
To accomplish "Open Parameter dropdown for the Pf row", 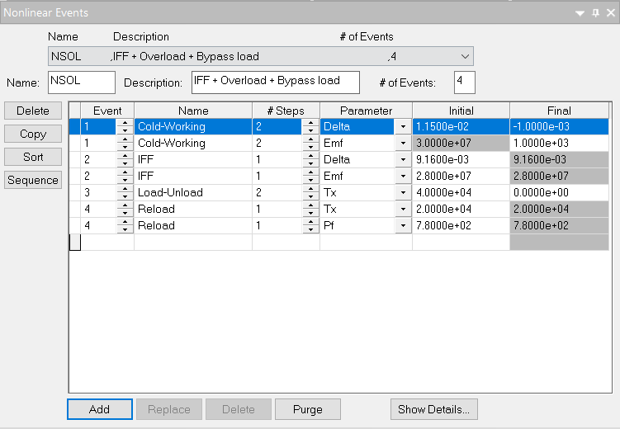I will click(x=403, y=225).
